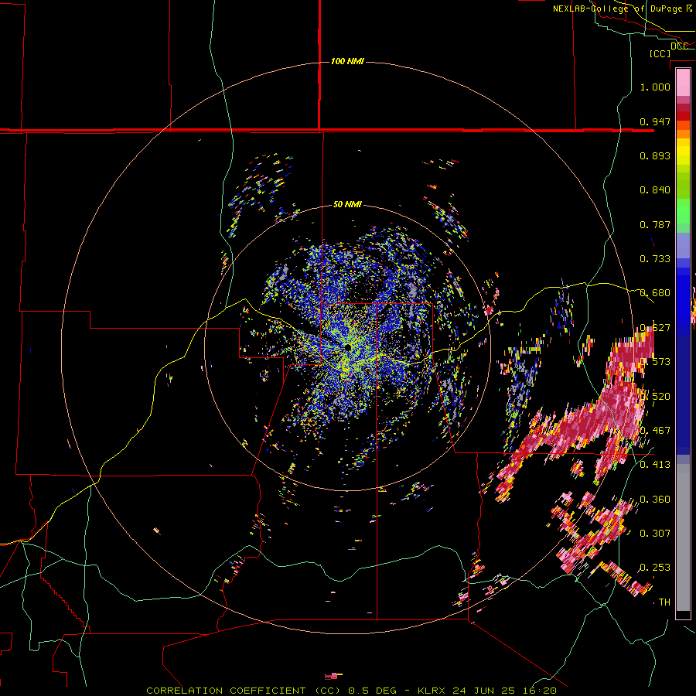The height and width of the screenshot is (696, 696).
Task: Click the [CC] legend header label
Action: pyautogui.click(x=660, y=53)
